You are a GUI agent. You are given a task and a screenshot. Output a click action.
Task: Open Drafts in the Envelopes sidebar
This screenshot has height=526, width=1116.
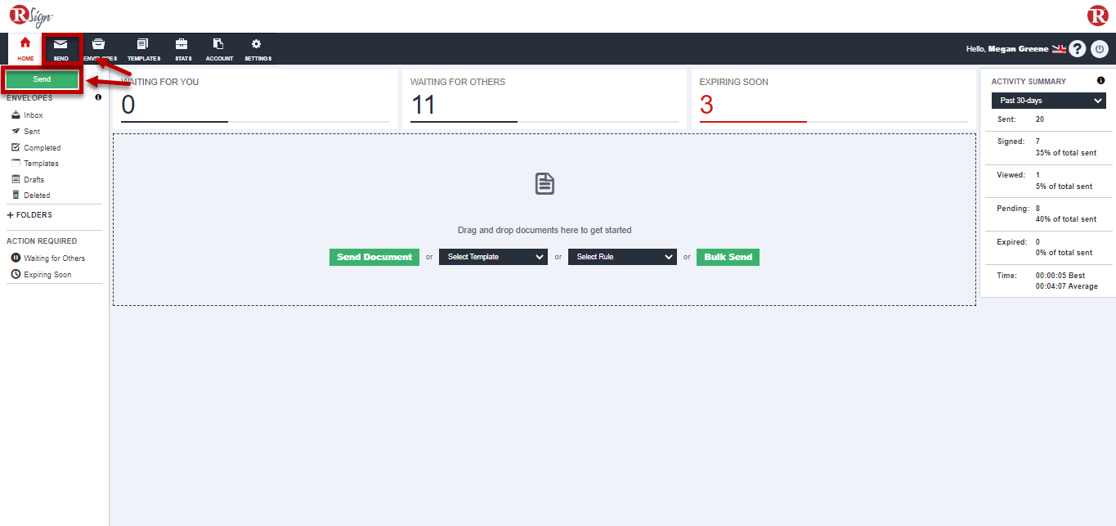click(34, 179)
